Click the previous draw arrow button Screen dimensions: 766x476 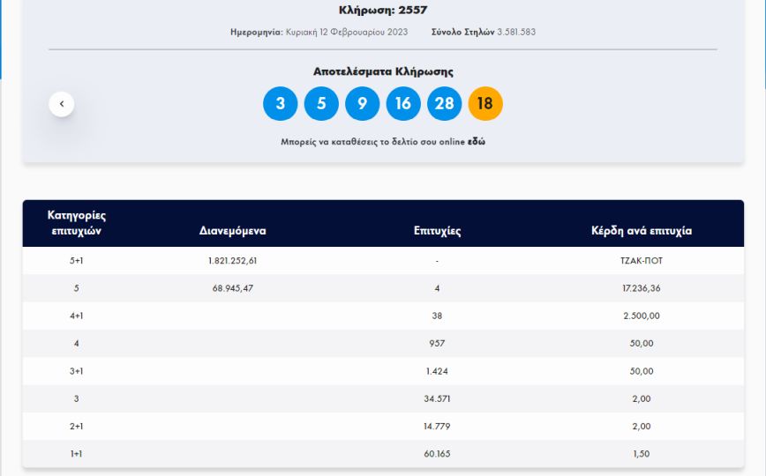point(62,104)
